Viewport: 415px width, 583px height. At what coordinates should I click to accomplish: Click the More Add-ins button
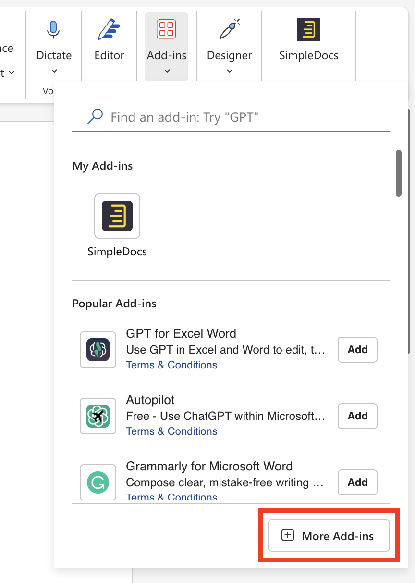pos(329,535)
